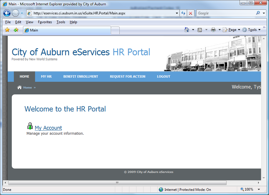Open the Tools menu in menu bar

point(61,22)
